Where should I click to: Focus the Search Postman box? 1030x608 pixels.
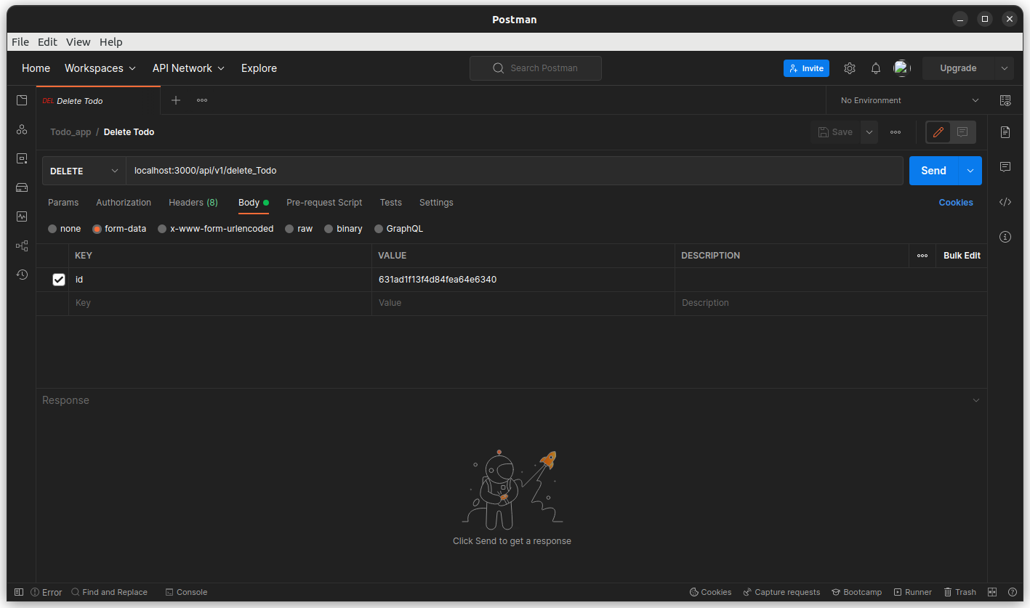536,68
